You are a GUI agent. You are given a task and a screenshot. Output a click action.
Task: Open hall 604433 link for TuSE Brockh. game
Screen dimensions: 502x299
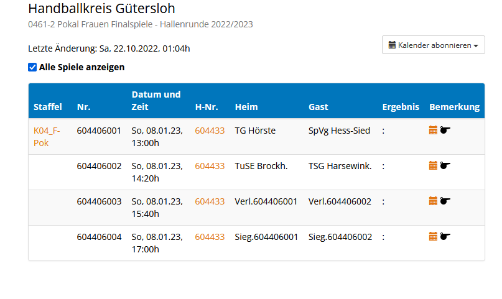pyautogui.click(x=210, y=166)
